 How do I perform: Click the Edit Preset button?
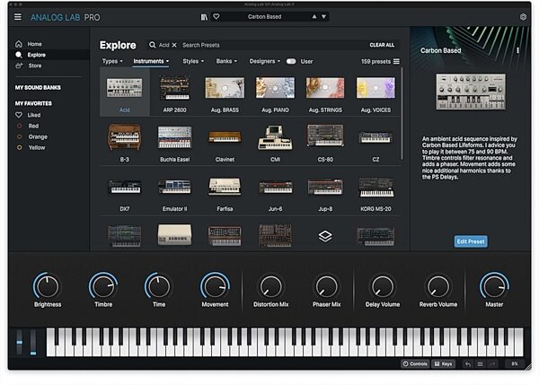(x=471, y=241)
